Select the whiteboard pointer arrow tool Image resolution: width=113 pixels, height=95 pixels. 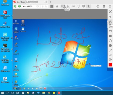click(x=110, y=17)
